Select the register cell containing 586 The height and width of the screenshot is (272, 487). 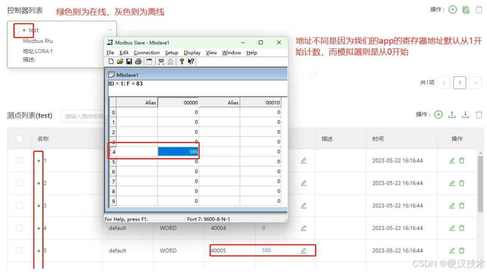[x=178, y=151]
